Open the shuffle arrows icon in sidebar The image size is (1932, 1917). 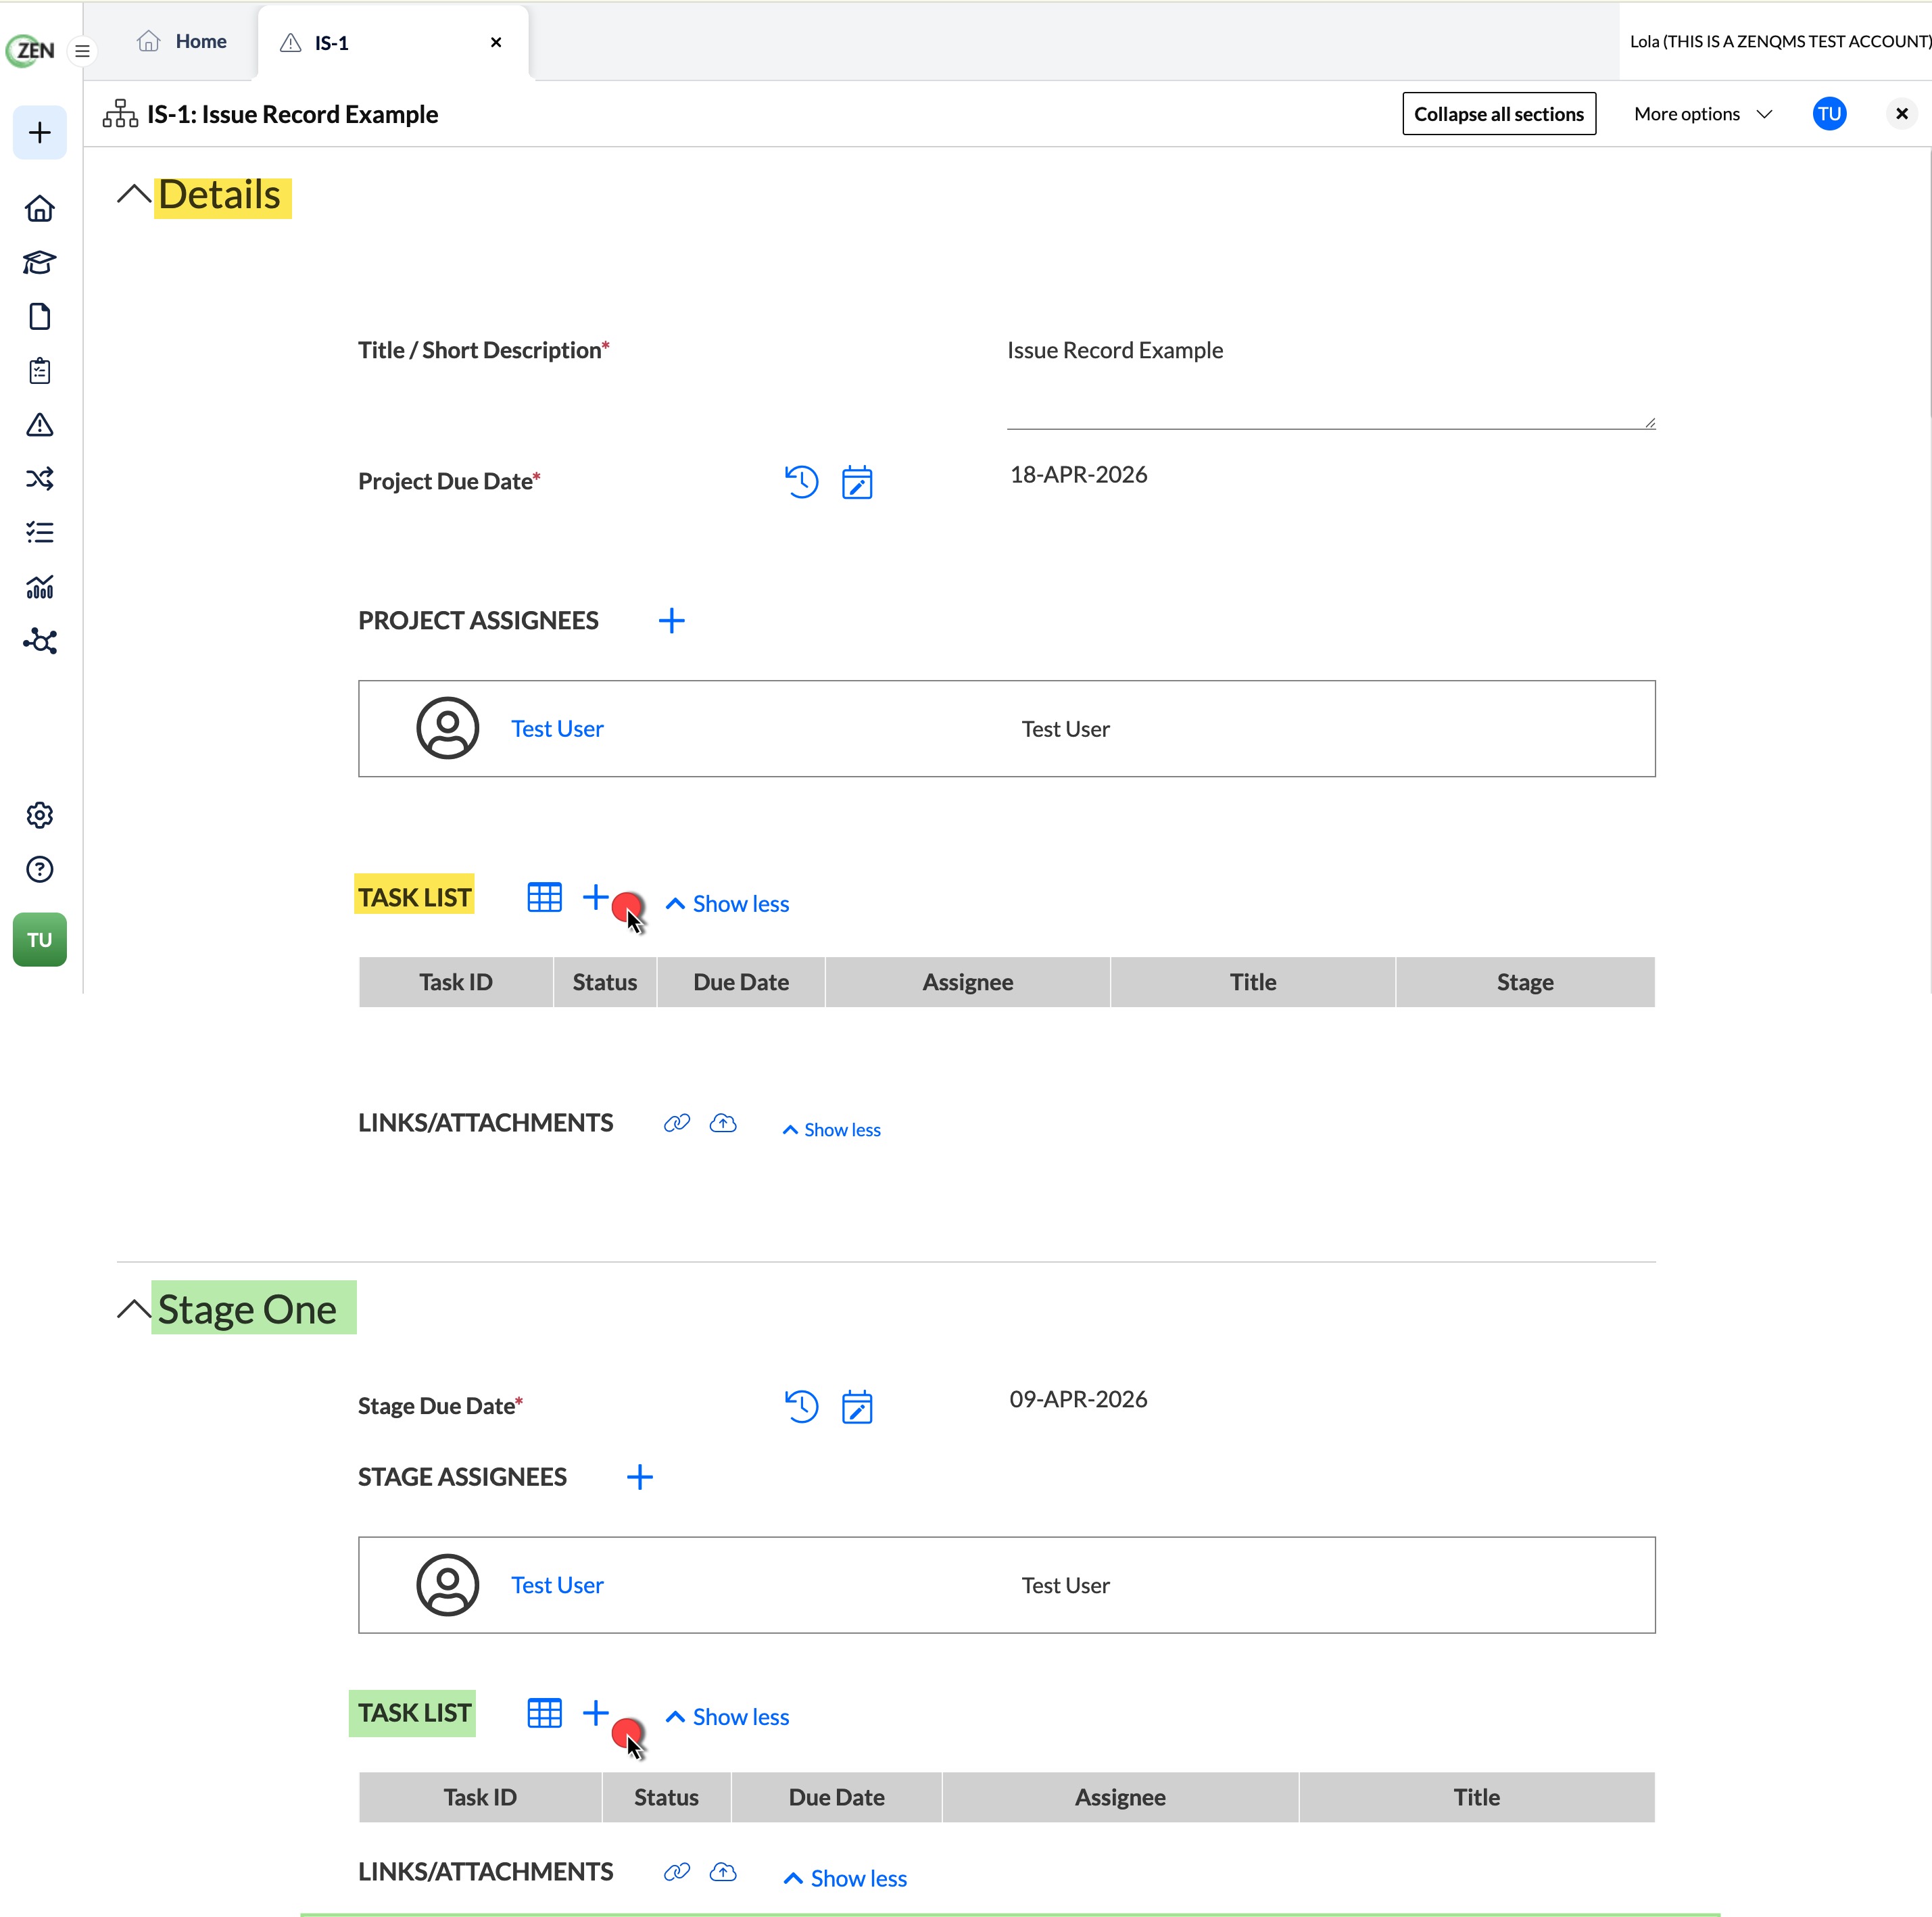[40, 478]
